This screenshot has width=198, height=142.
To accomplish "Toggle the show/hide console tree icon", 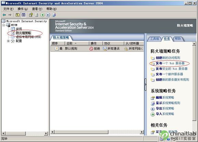I will (24, 15).
